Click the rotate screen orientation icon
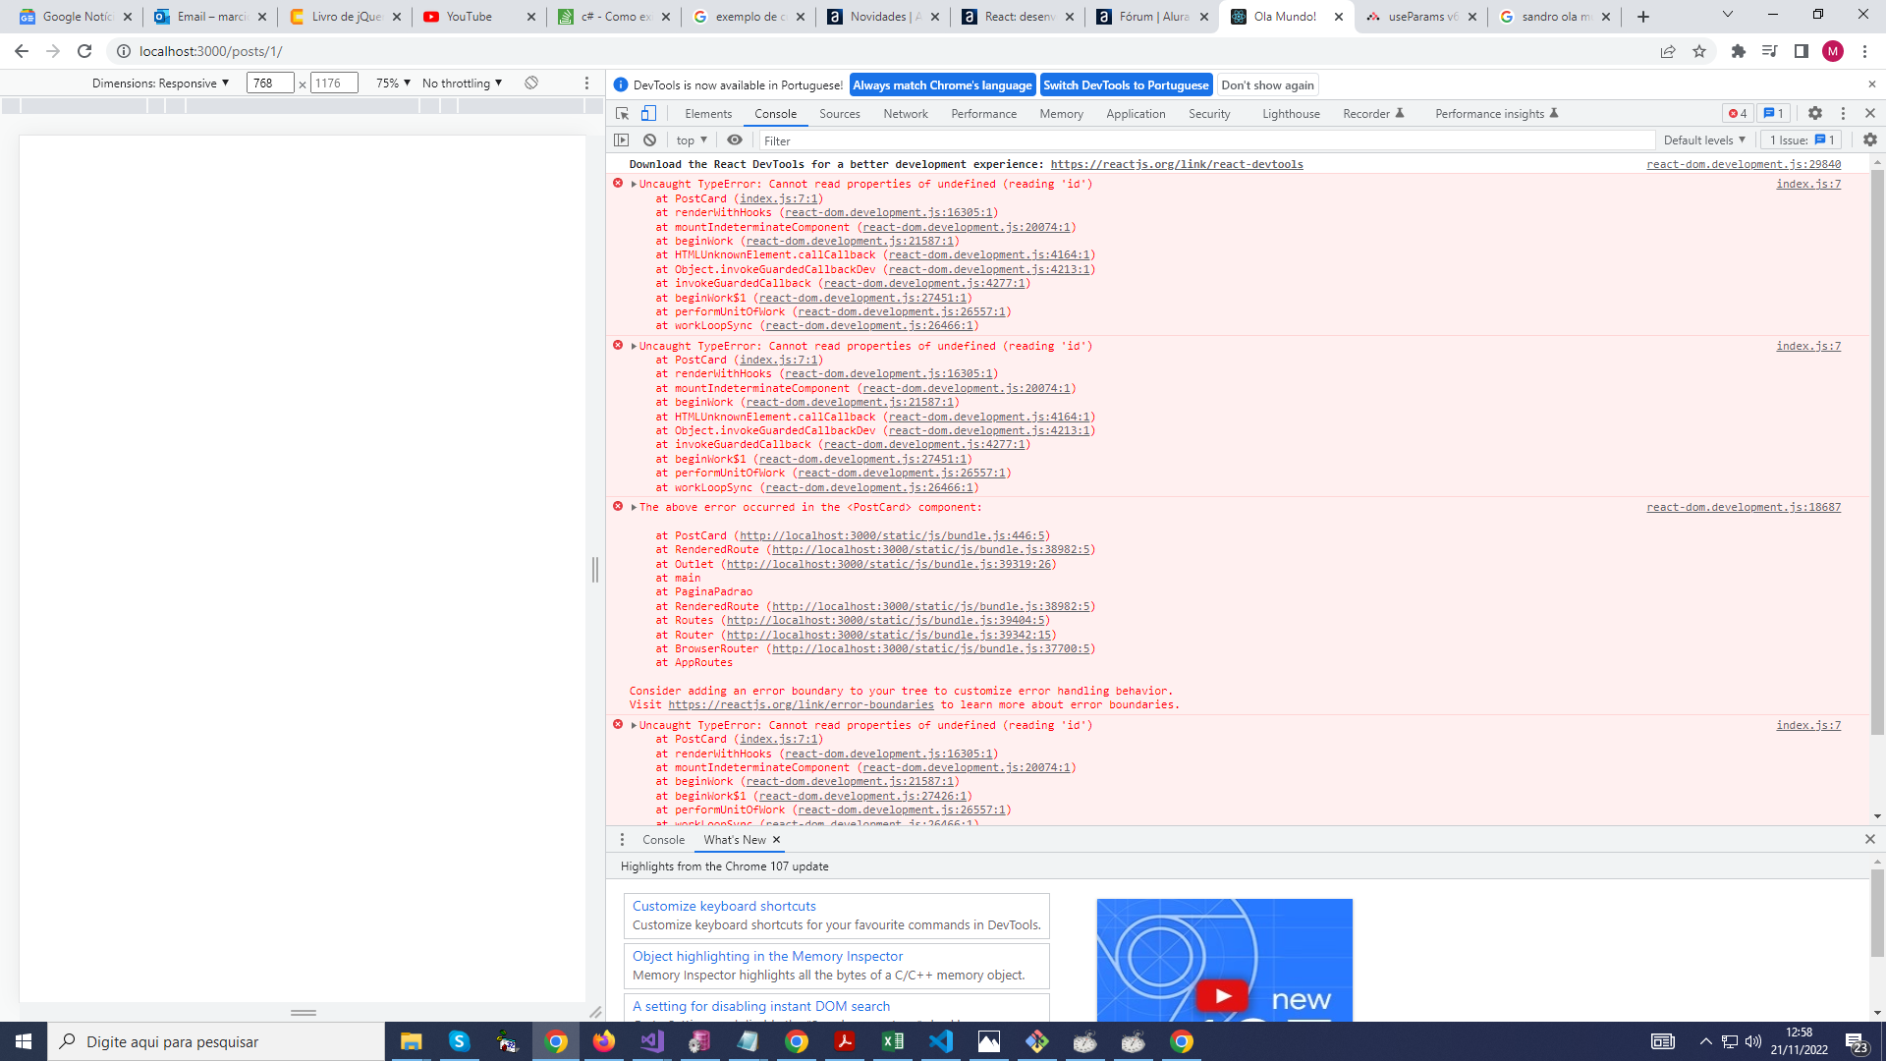 click(x=531, y=84)
